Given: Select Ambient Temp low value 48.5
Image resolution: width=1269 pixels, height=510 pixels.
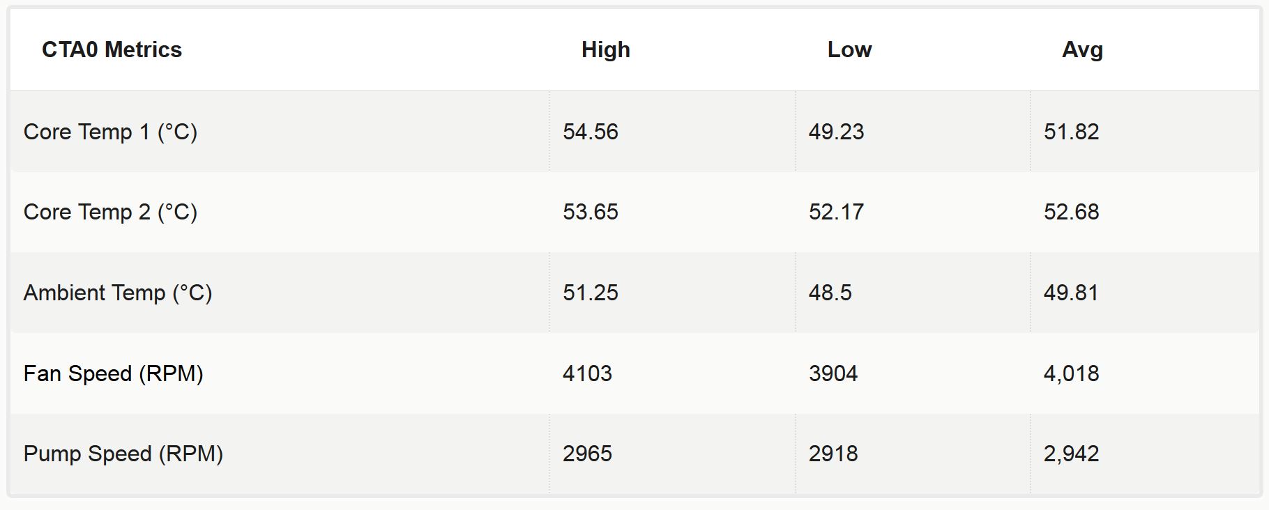Looking at the screenshot, I should coord(830,293).
